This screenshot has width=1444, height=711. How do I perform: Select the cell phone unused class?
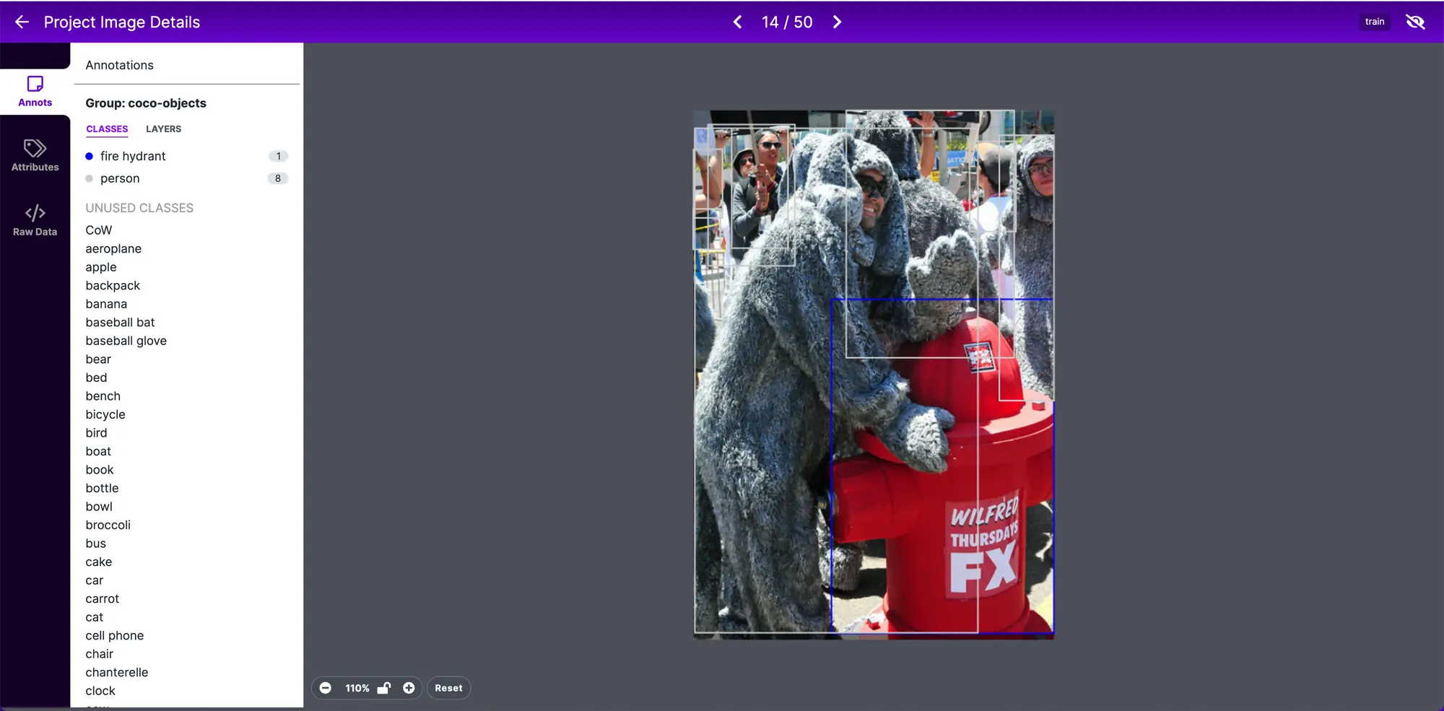115,635
